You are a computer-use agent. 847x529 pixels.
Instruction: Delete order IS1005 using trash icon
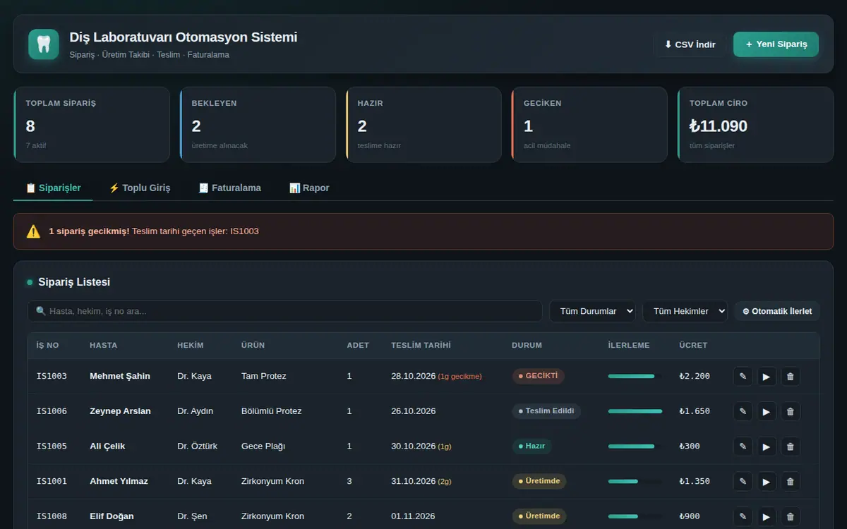click(791, 446)
